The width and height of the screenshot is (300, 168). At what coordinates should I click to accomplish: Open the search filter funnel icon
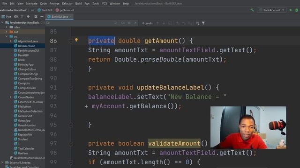[x=203, y=23]
